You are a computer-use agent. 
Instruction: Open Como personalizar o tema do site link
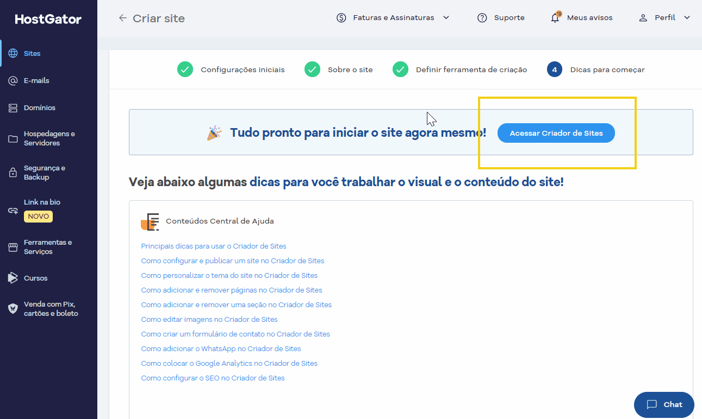pyautogui.click(x=229, y=275)
